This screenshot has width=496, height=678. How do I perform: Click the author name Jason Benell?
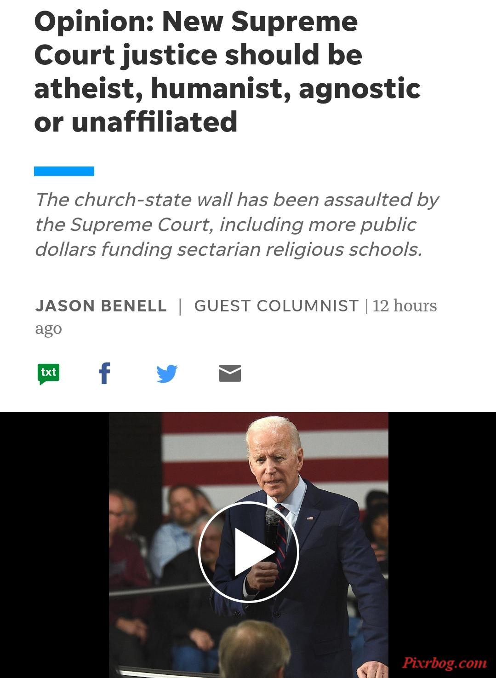(101, 306)
